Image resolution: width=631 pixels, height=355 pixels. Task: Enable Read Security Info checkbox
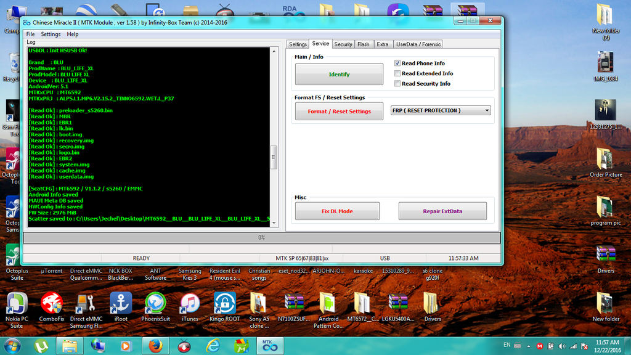pos(397,84)
